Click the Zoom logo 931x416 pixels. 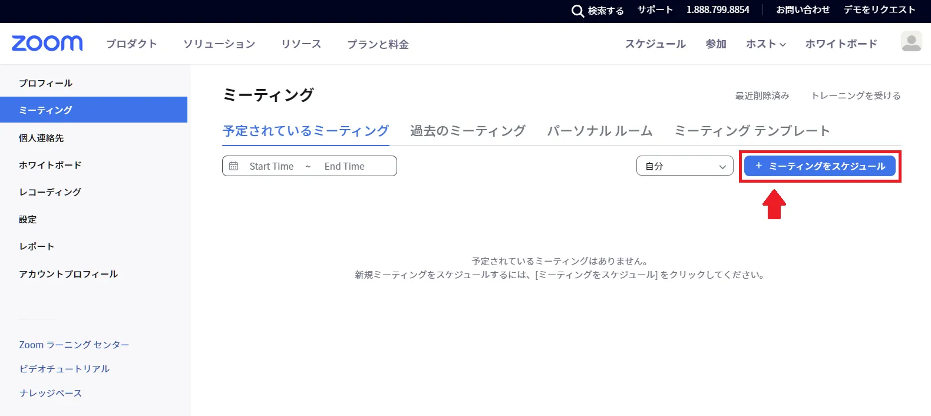[x=47, y=44]
